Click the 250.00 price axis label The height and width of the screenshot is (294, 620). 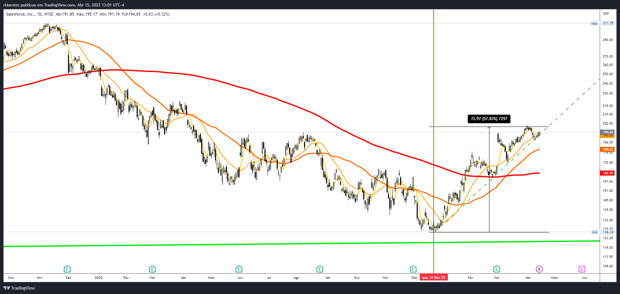click(x=607, y=74)
